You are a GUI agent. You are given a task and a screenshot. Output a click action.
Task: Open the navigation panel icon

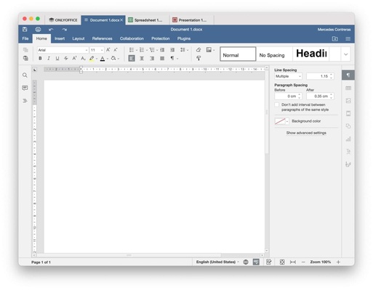[25, 101]
